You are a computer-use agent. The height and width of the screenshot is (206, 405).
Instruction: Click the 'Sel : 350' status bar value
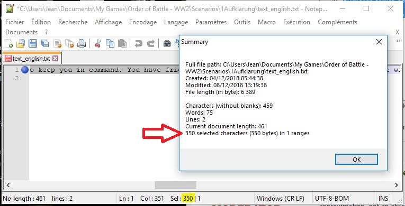pyautogui.click(x=182, y=199)
